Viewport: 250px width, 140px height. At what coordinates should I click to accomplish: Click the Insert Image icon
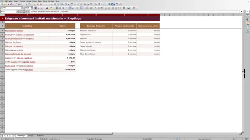click(85, 4)
